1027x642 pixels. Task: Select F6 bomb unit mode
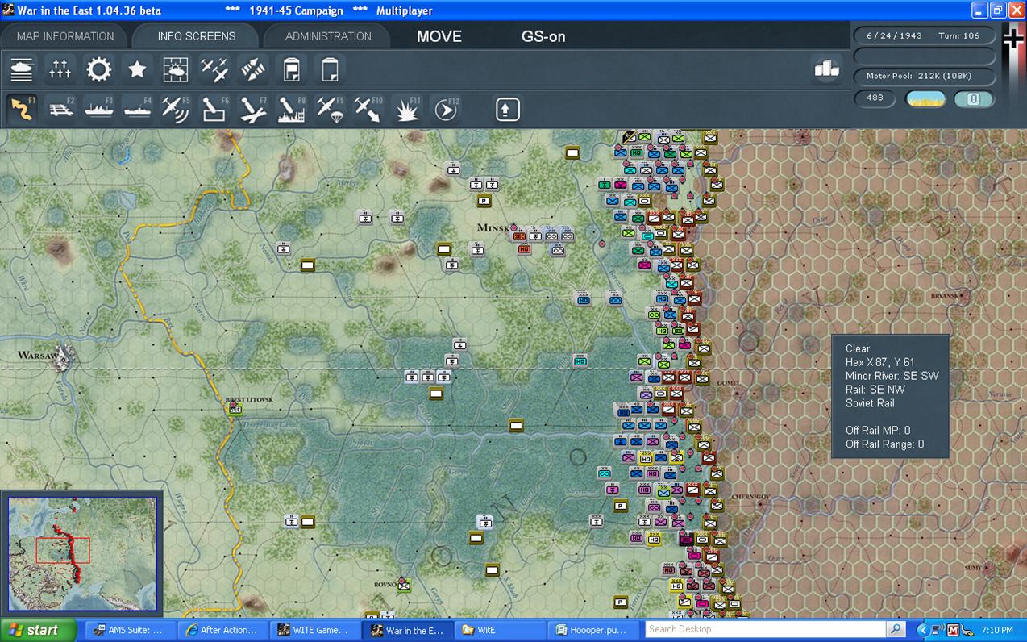tap(214, 109)
